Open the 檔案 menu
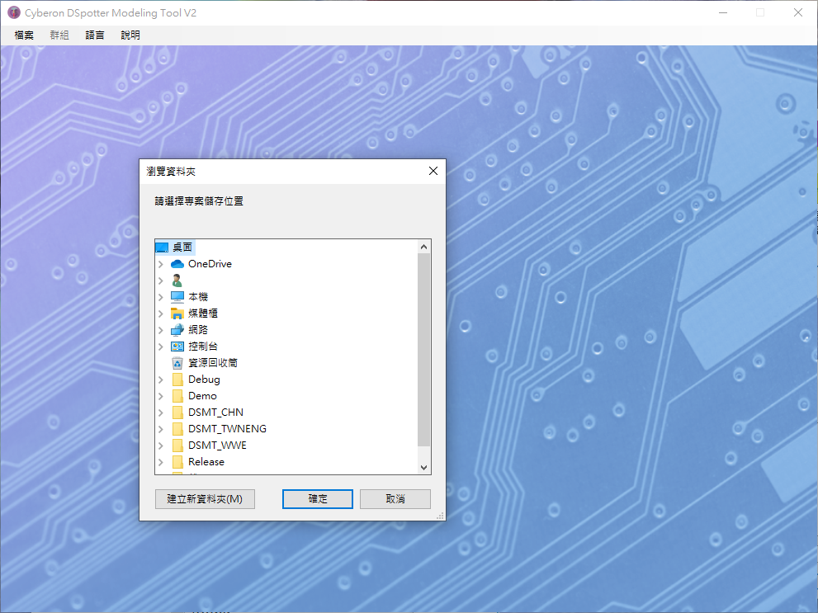Viewport: 818px width, 613px height. pos(24,35)
